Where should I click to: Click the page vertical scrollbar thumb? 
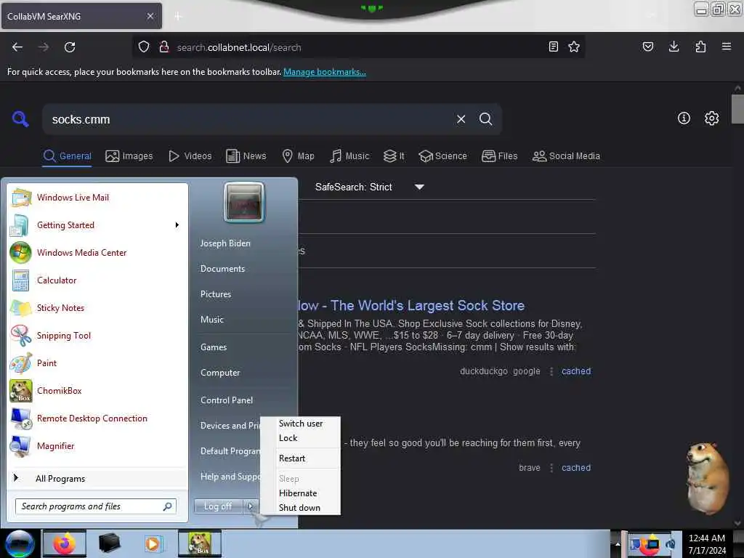[737, 110]
